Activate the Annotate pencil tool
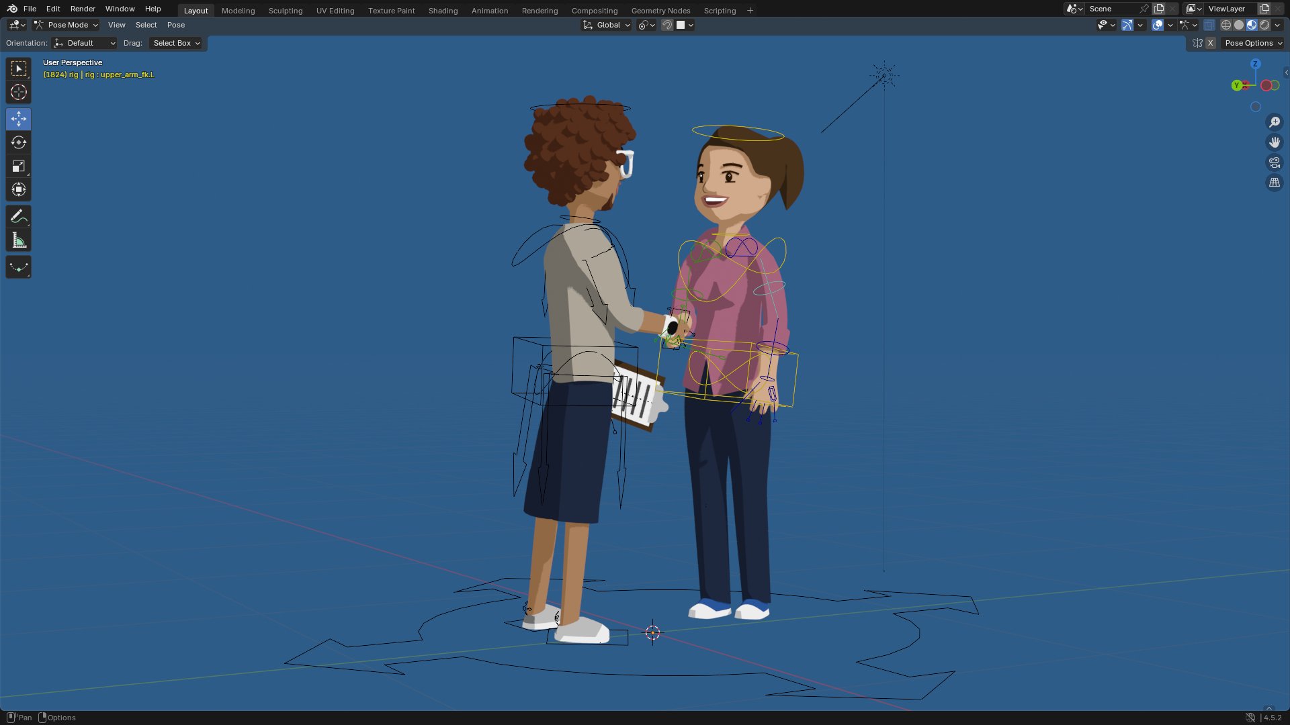The width and height of the screenshot is (1290, 725). [18, 217]
